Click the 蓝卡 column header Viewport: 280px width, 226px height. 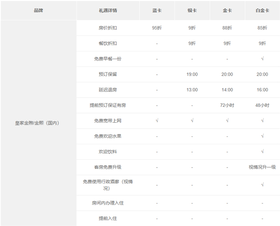pos(157,10)
